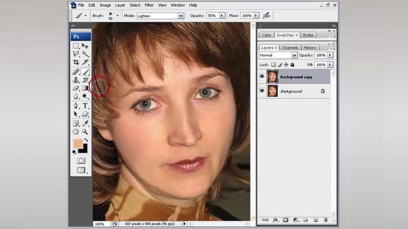This screenshot has height=229, width=408.
Task: Toggle lock transparent pixels
Action: (273, 64)
